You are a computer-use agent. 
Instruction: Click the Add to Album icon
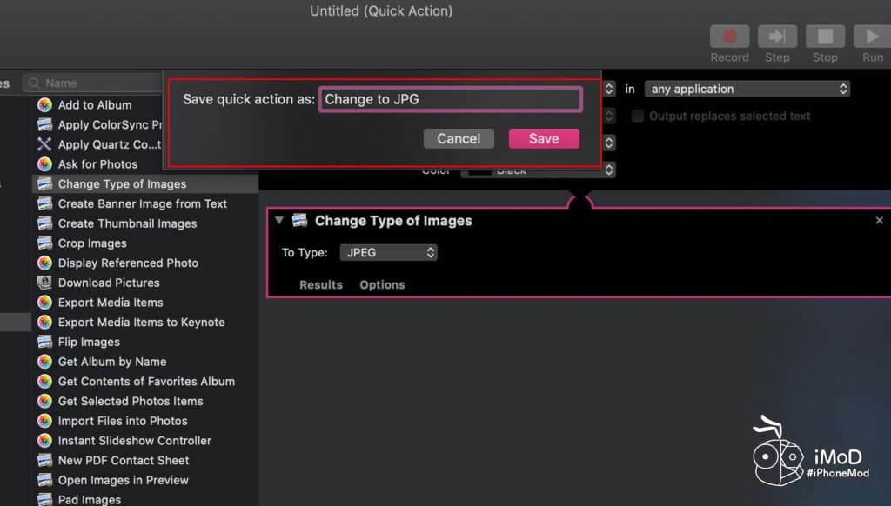pyautogui.click(x=44, y=105)
